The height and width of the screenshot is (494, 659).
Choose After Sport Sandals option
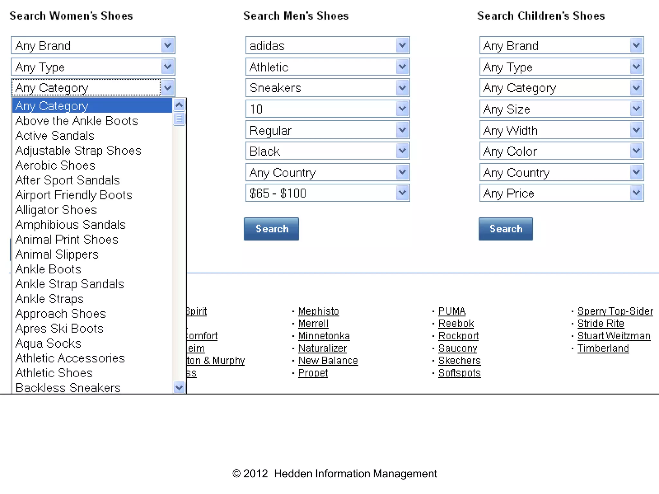click(x=92, y=180)
